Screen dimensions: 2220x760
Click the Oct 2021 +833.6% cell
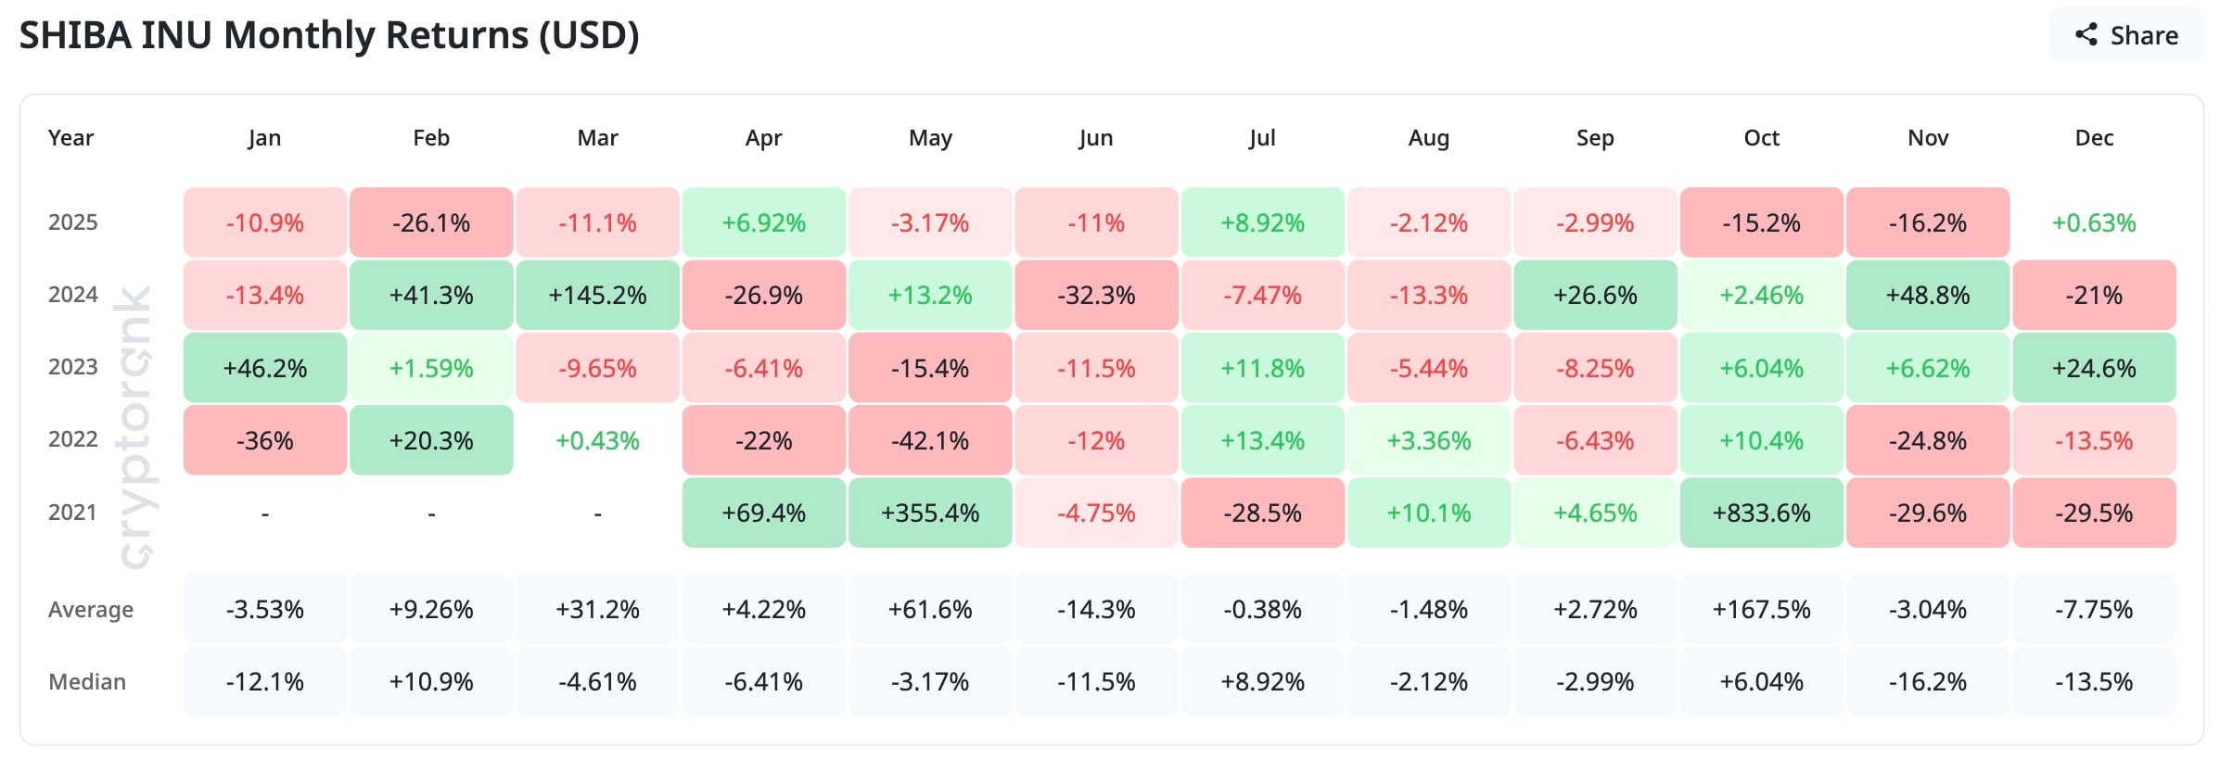[x=1761, y=513]
